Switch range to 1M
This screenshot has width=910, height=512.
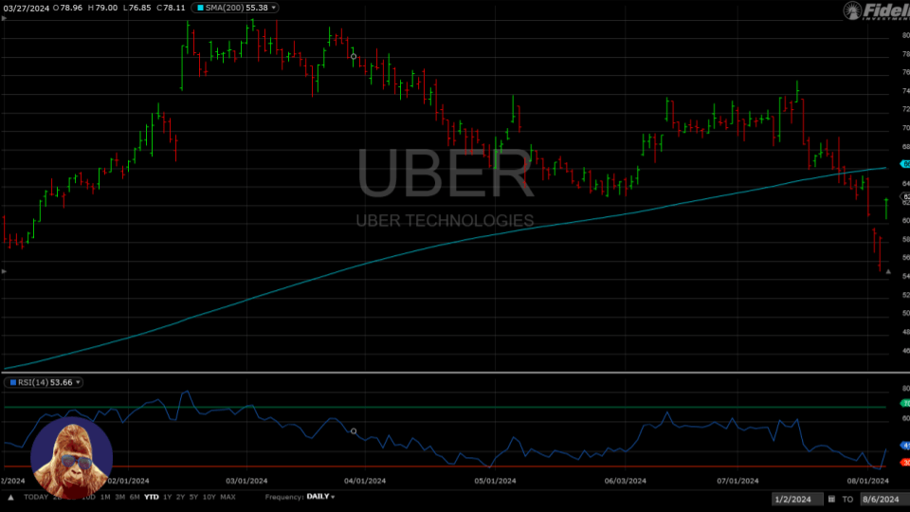(x=104, y=497)
